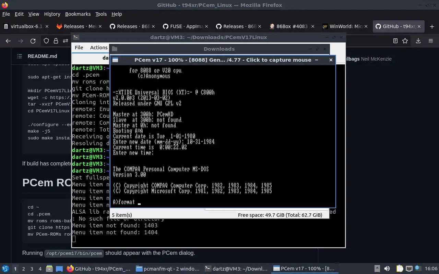Open removable media eject tray icon

pos(377,269)
